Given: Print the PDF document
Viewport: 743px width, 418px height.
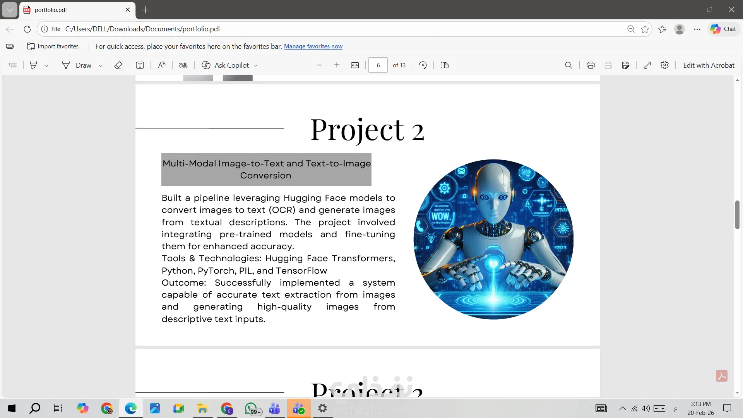Looking at the screenshot, I should [591, 65].
